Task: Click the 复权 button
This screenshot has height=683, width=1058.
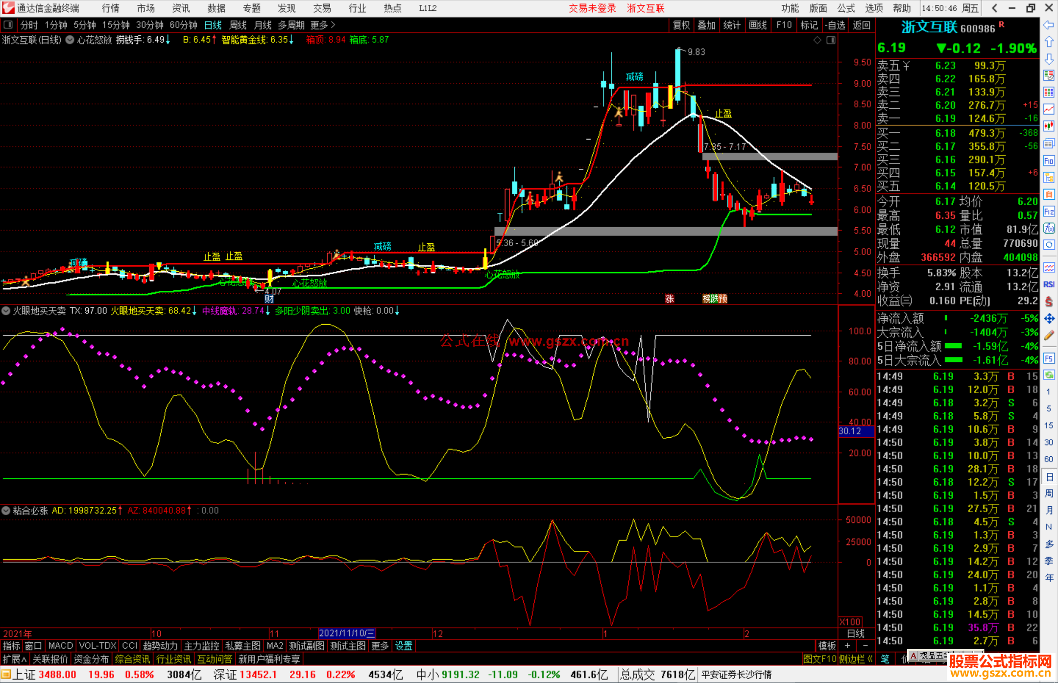Action: point(681,25)
